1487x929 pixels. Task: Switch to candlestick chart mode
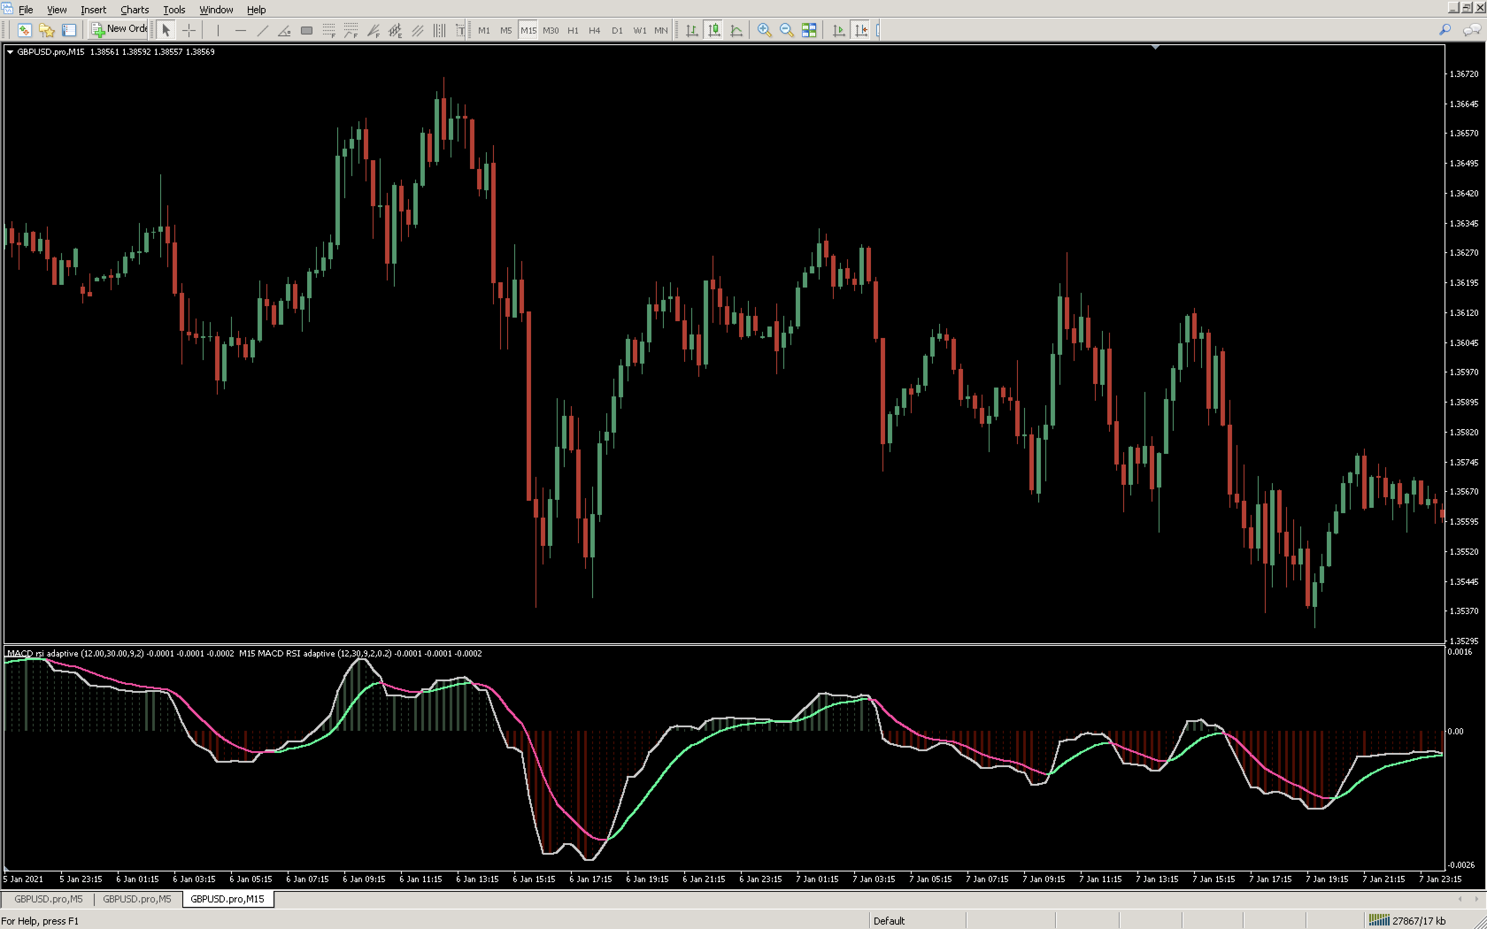(x=713, y=30)
